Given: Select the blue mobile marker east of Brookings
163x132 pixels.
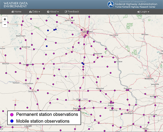Looking at the screenshot, I should click(x=47, y=46).
